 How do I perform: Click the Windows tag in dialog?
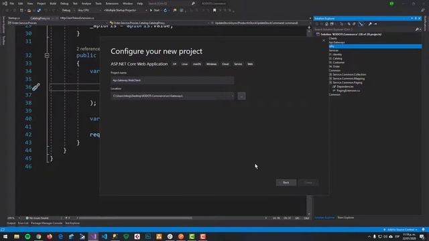pos(212,64)
